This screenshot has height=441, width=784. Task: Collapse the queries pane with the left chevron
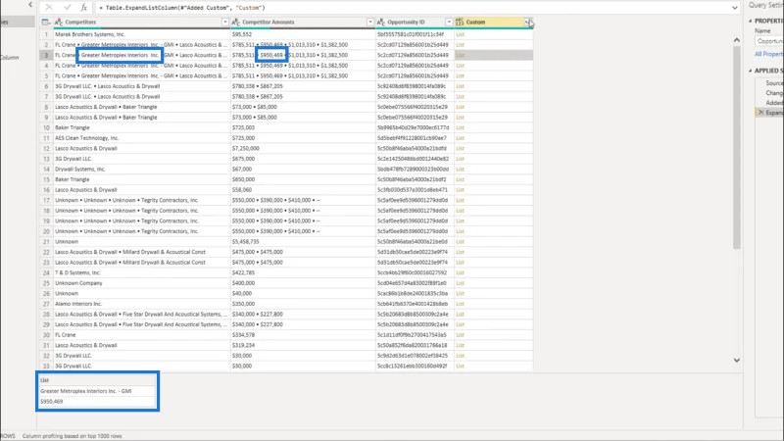click(30, 5)
